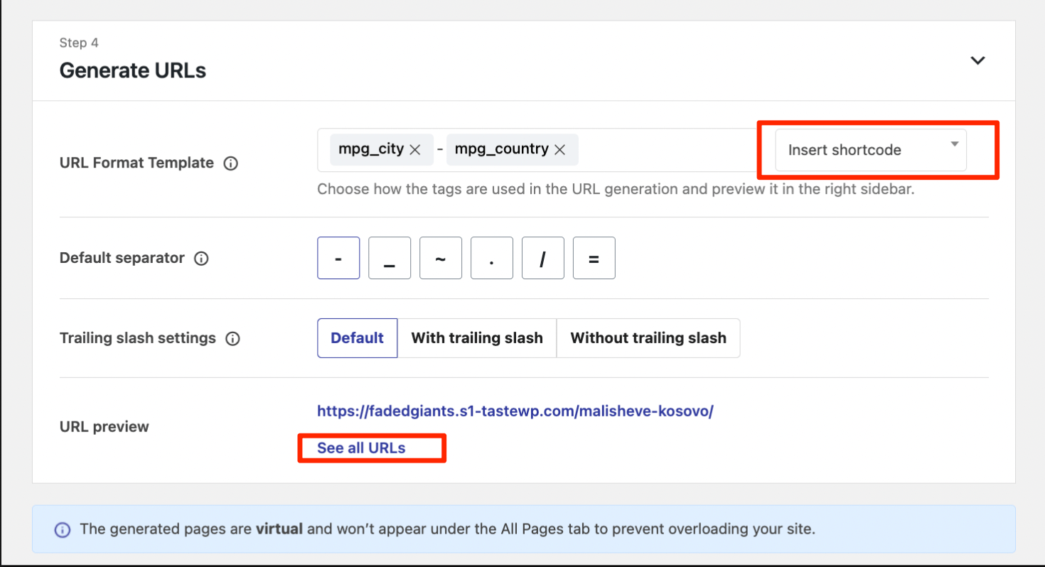Click info icon beside Trailing slash settings

[x=232, y=339]
